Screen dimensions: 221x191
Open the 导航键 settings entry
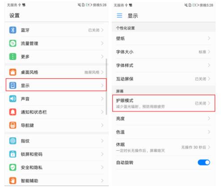tap(56, 125)
